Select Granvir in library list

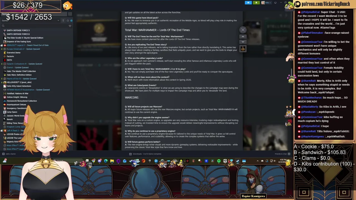click(18, 67)
